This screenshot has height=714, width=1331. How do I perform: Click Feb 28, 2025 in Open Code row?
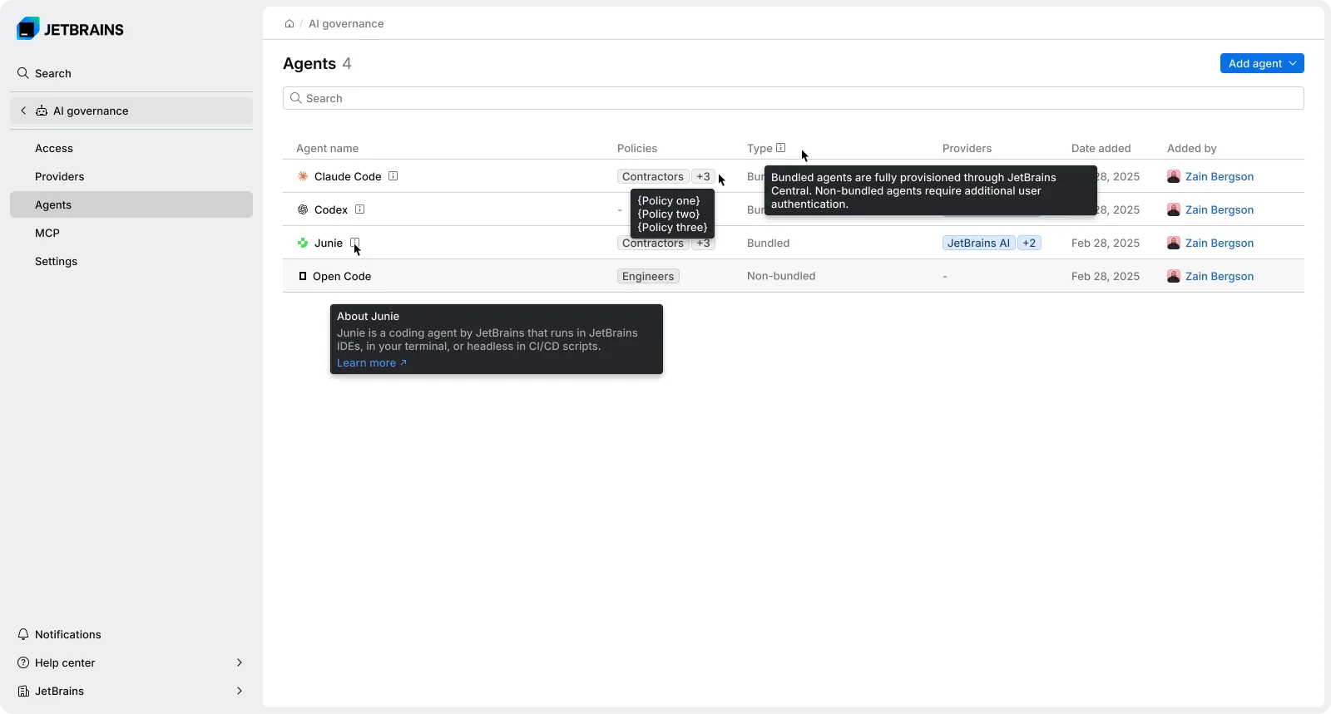pyautogui.click(x=1106, y=276)
